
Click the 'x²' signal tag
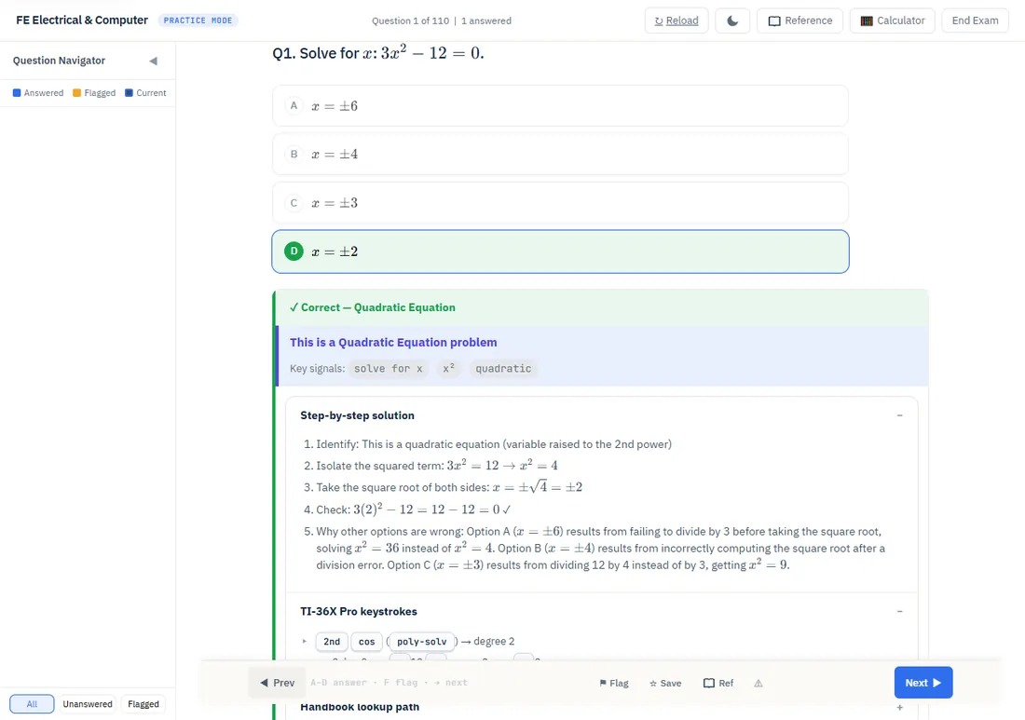click(x=448, y=369)
